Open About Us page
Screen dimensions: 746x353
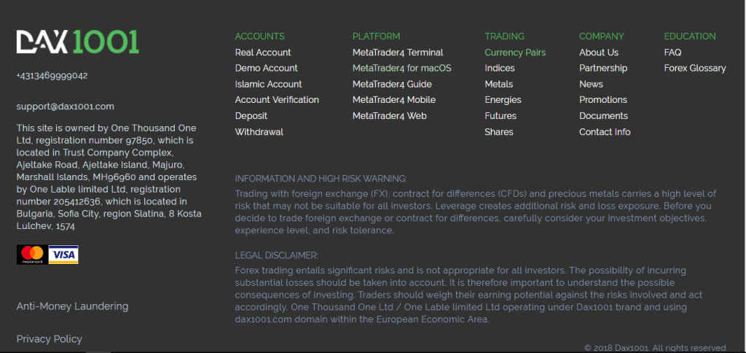tap(599, 53)
